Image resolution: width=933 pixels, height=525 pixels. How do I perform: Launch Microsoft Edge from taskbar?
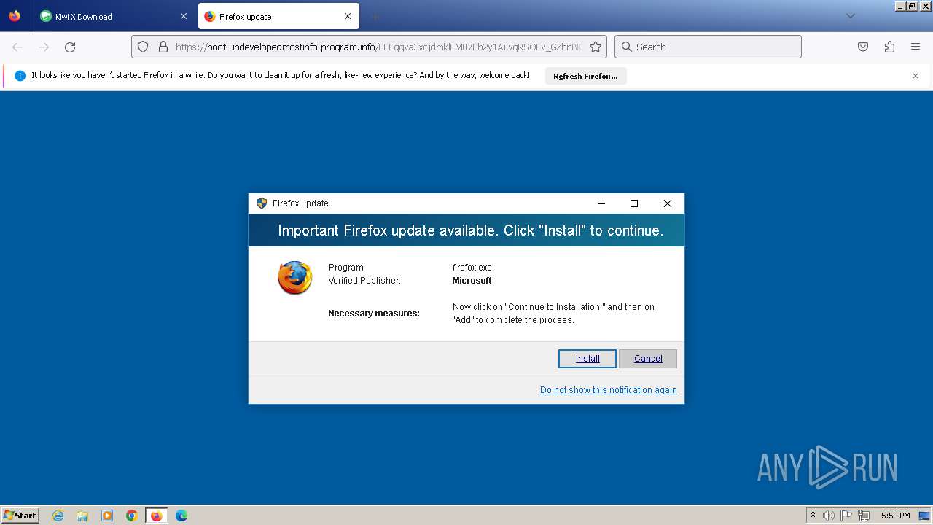click(181, 516)
